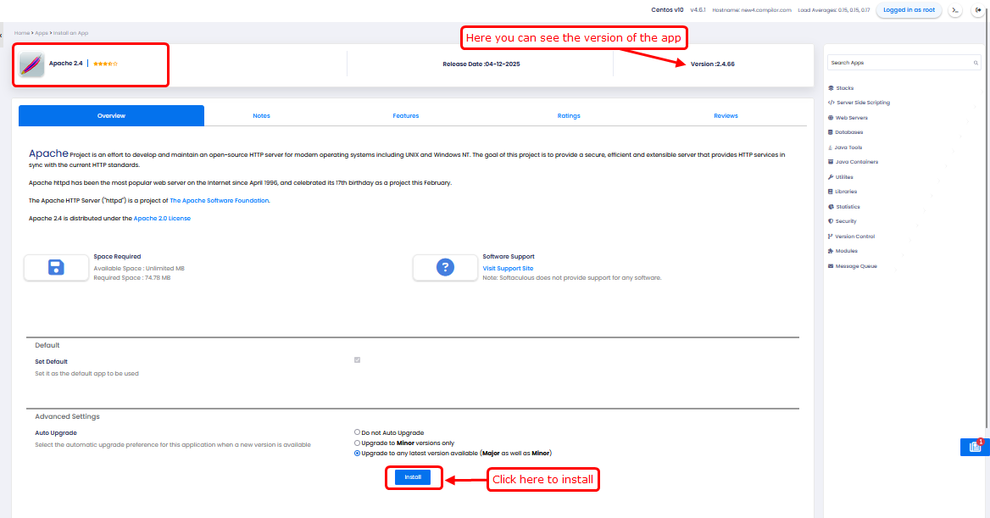The width and height of the screenshot is (990, 518).
Task: Expand the Web Servers category
Action: click(x=851, y=118)
